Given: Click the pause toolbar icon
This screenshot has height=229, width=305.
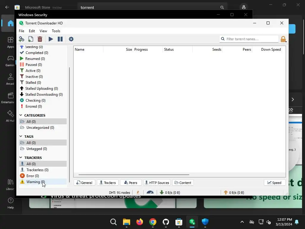Looking at the screenshot, I should (x=60, y=39).
